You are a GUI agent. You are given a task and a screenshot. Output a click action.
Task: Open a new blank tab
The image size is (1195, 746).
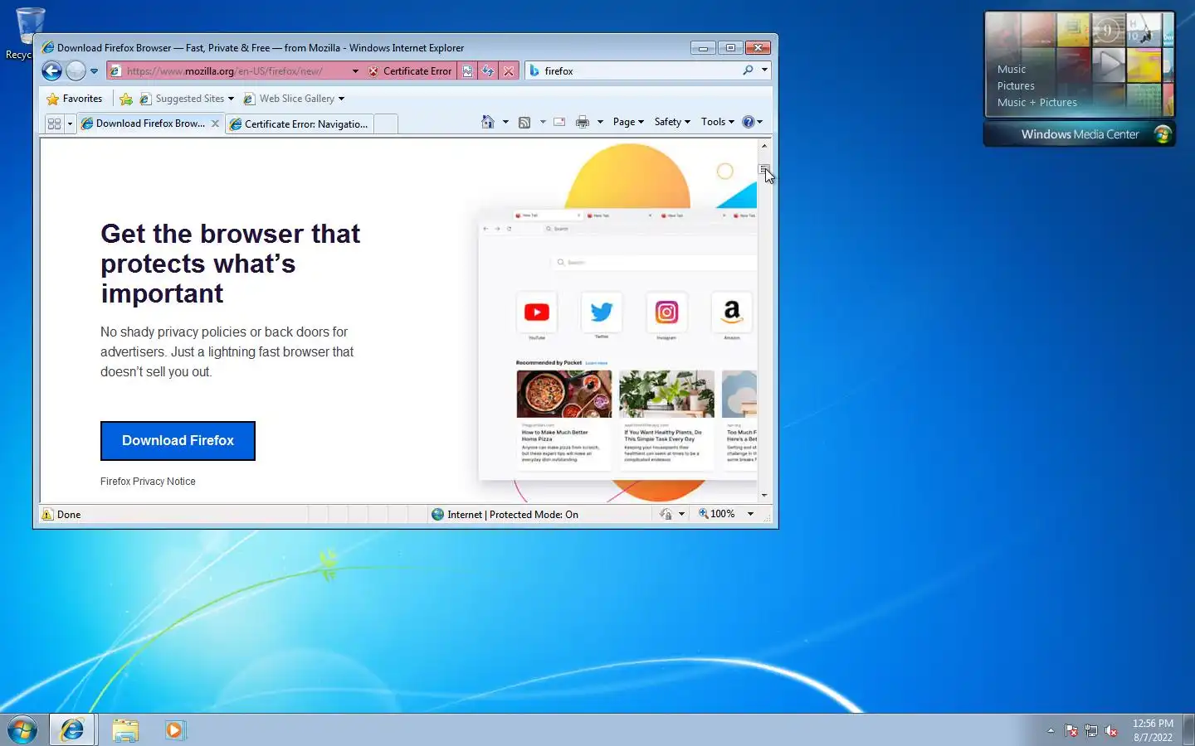pyautogui.click(x=386, y=124)
